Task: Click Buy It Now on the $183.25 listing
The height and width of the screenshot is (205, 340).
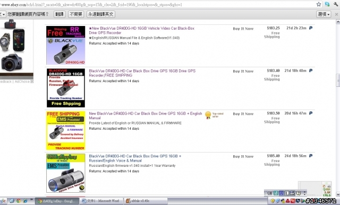Action: [243, 29]
